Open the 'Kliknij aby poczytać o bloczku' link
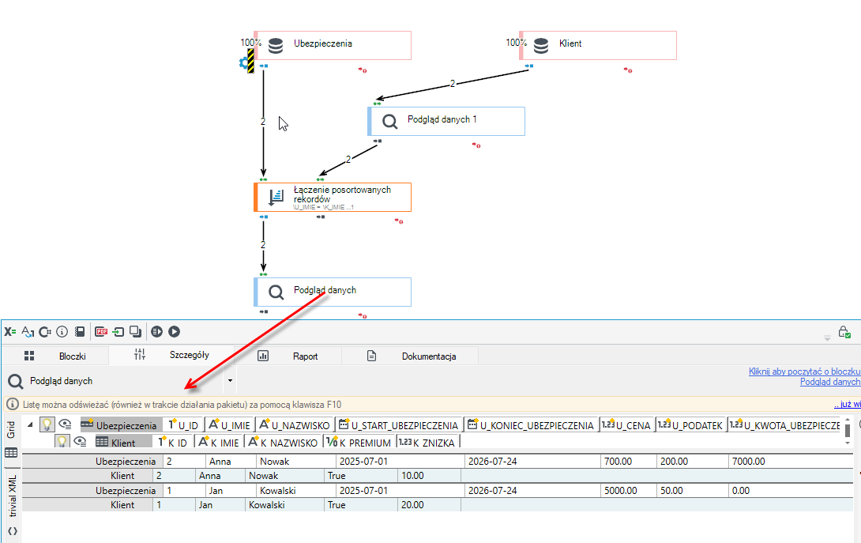 [x=804, y=371]
